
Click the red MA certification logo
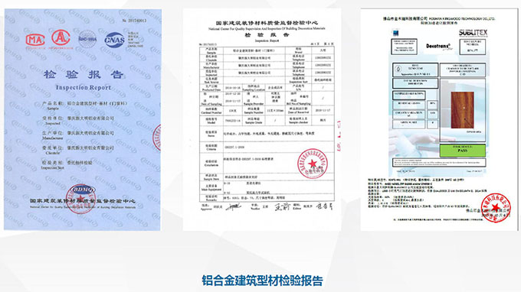[x=35, y=40]
